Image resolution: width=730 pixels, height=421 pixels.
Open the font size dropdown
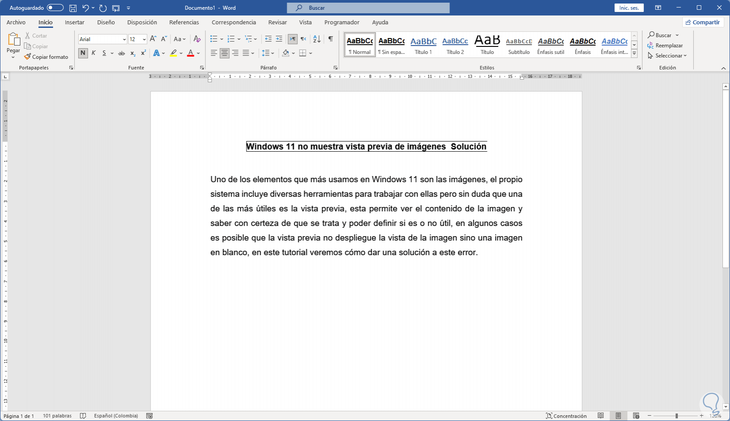pyautogui.click(x=144, y=39)
